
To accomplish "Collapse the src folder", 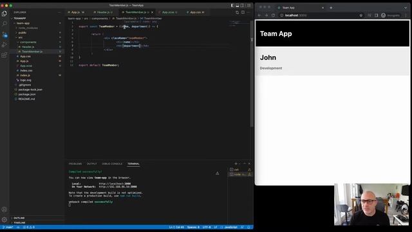I will [21, 37].
